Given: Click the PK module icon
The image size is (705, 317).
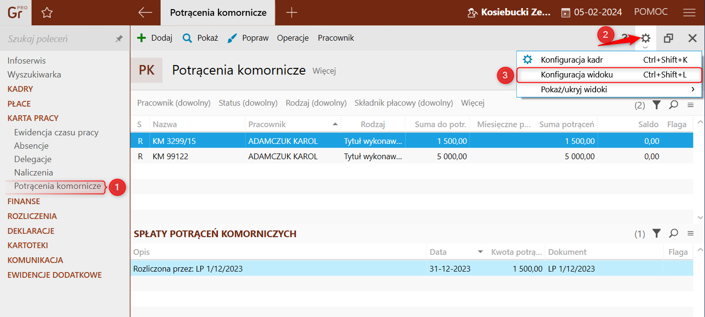Looking at the screenshot, I should tap(146, 70).
